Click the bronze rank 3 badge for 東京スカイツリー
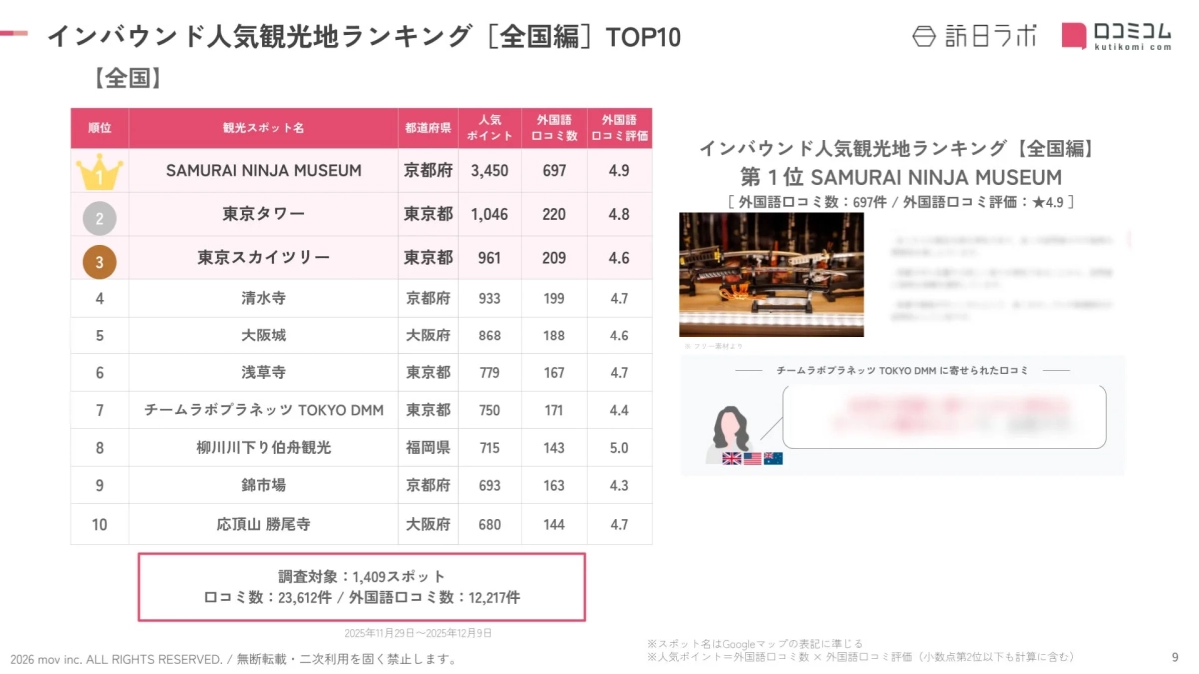 [x=99, y=257]
